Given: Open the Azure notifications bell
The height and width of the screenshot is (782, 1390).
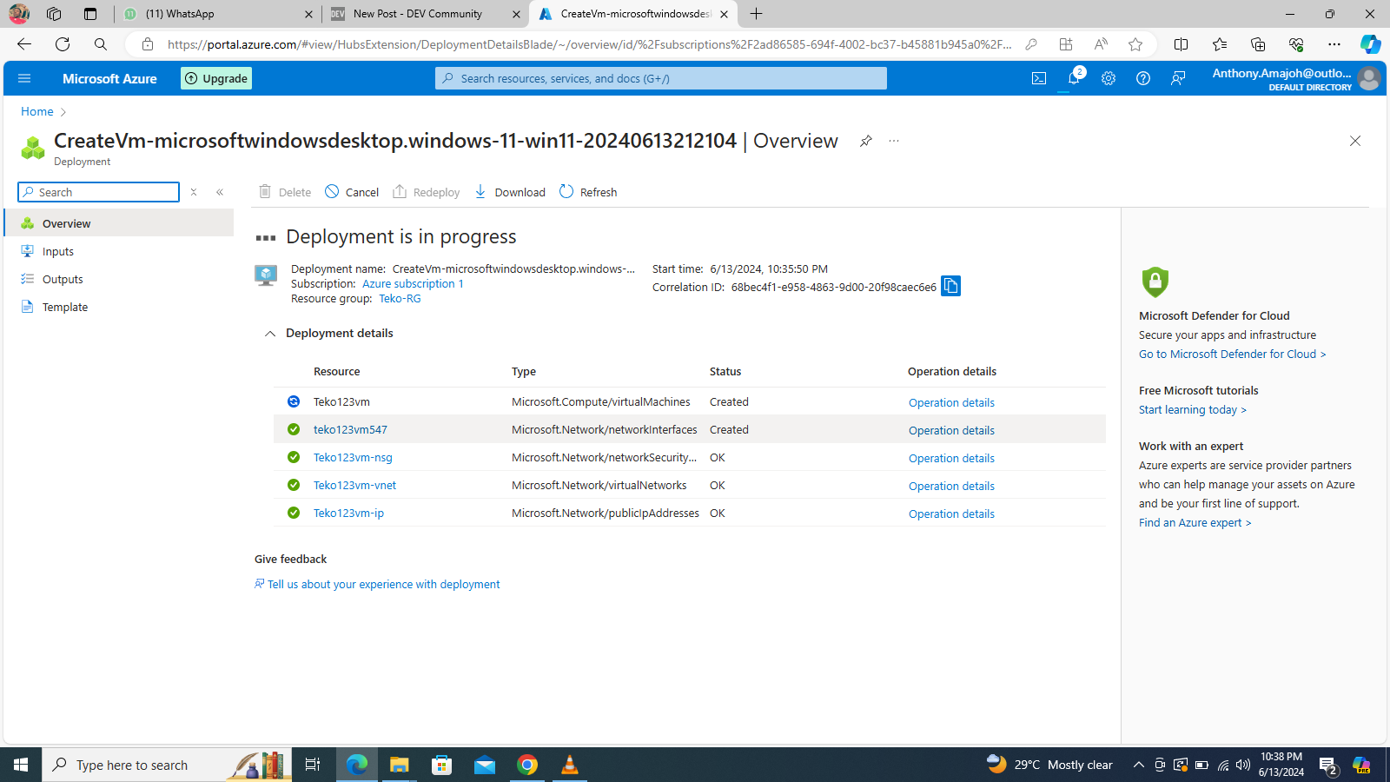Looking at the screenshot, I should click(1074, 78).
